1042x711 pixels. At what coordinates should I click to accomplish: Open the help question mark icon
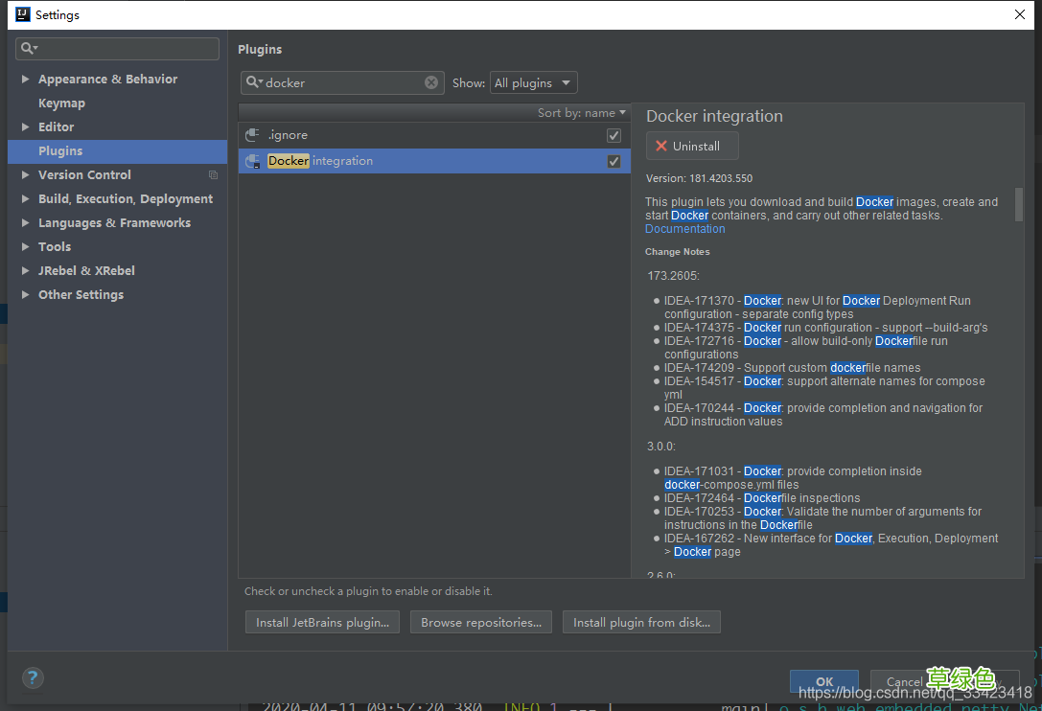tap(33, 677)
